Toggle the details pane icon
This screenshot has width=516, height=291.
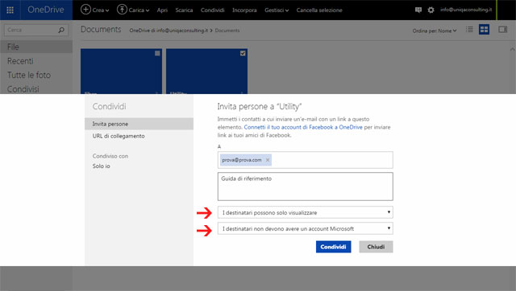pyautogui.click(x=502, y=30)
